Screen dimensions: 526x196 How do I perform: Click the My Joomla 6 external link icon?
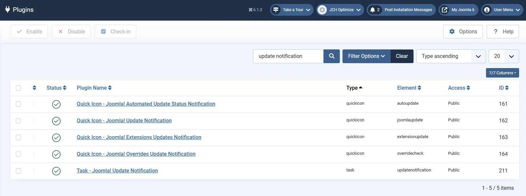coord(444,10)
